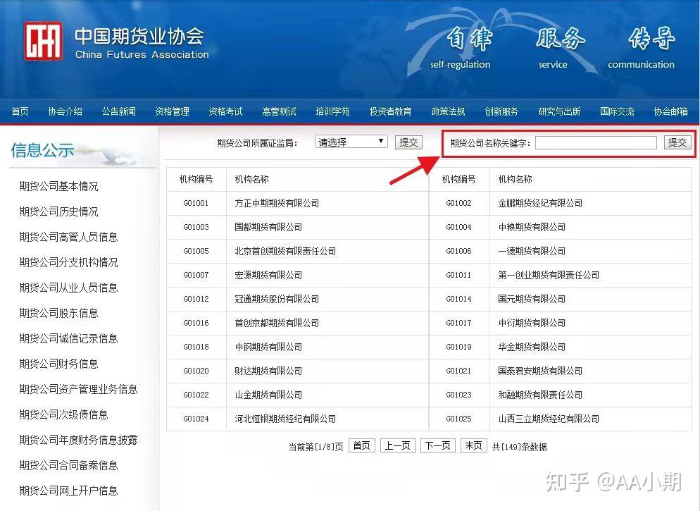Image resolution: width=700 pixels, height=511 pixels.
Task: Open 期货公司股东信息 in the sidebar
Action: (x=60, y=313)
